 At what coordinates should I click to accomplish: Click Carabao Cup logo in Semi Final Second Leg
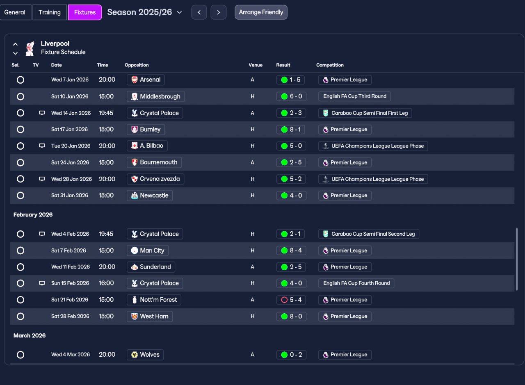click(x=326, y=234)
